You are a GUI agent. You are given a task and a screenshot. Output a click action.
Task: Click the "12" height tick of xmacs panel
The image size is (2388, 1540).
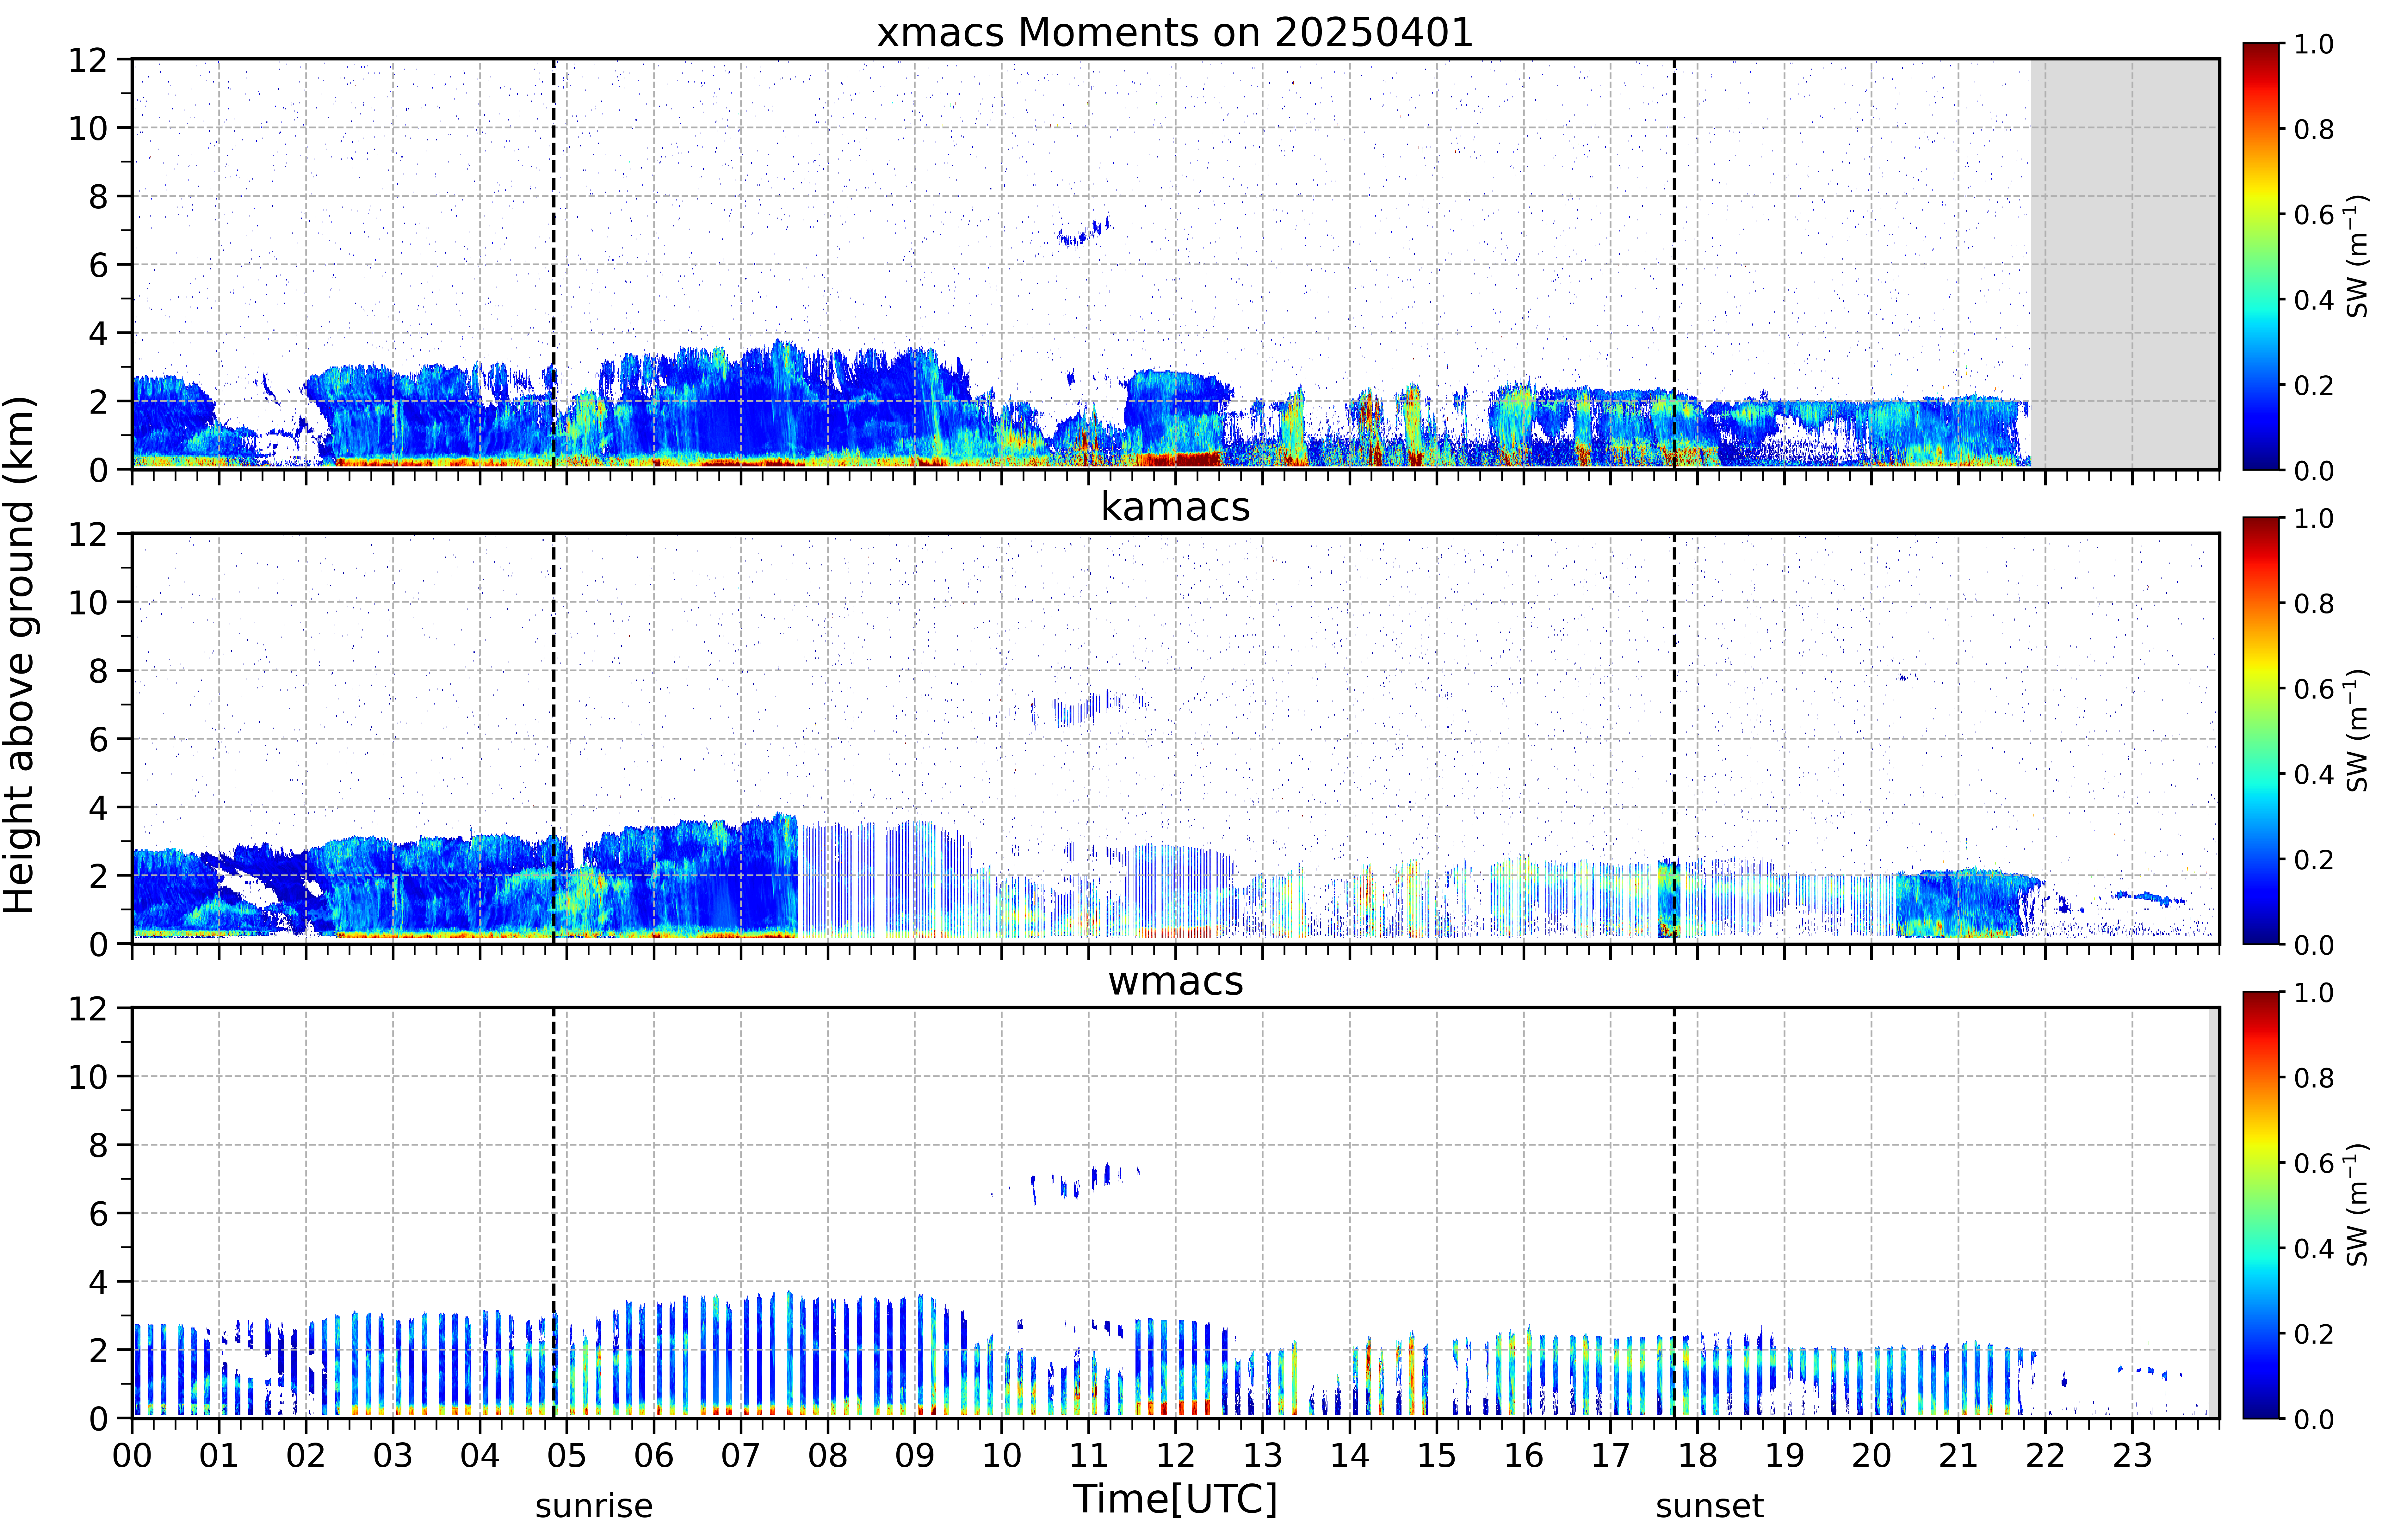click(x=88, y=60)
